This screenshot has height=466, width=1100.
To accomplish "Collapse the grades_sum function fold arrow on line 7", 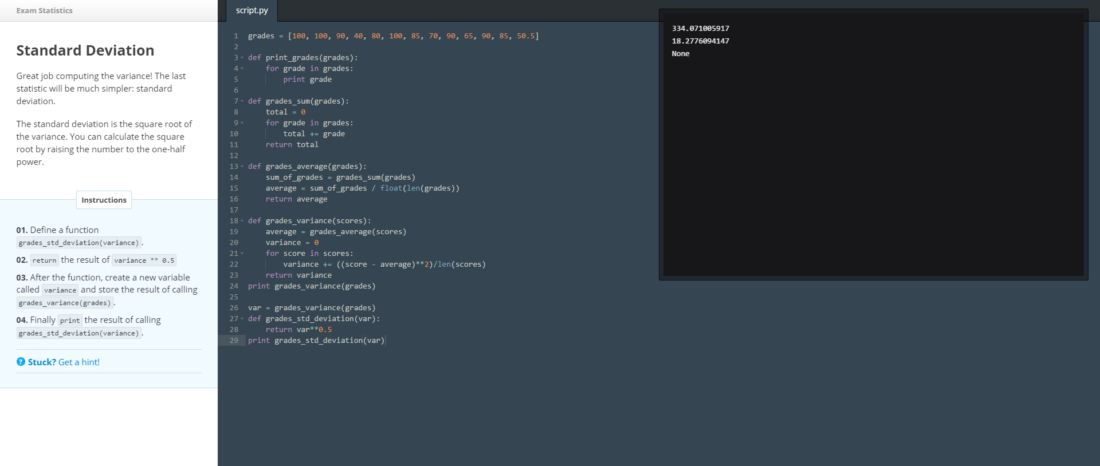I will pyautogui.click(x=242, y=101).
